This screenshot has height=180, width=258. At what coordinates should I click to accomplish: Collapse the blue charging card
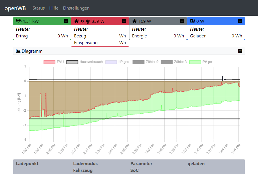point(240,21)
